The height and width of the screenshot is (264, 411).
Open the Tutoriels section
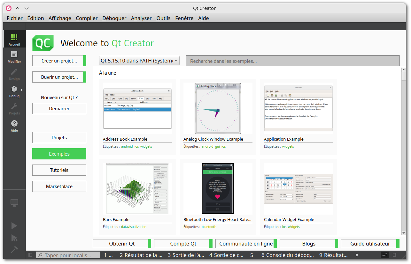tap(59, 170)
